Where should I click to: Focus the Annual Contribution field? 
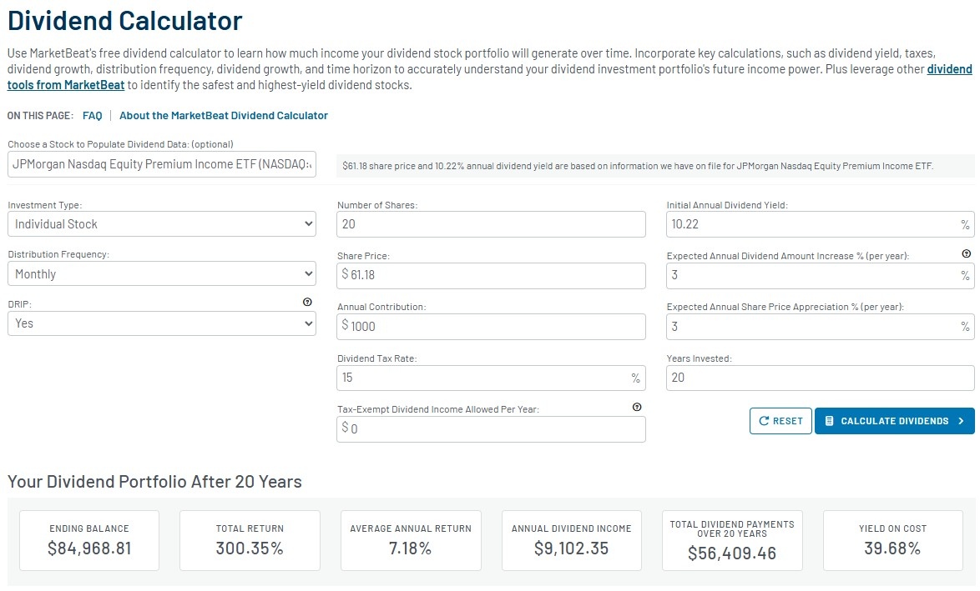(491, 327)
